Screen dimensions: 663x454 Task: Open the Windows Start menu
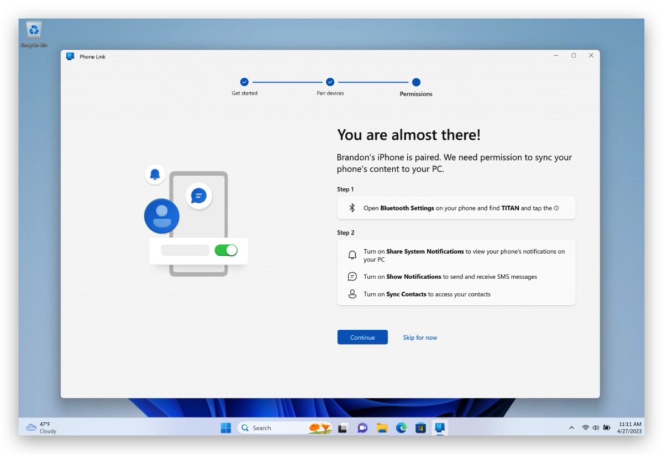pyautogui.click(x=225, y=427)
